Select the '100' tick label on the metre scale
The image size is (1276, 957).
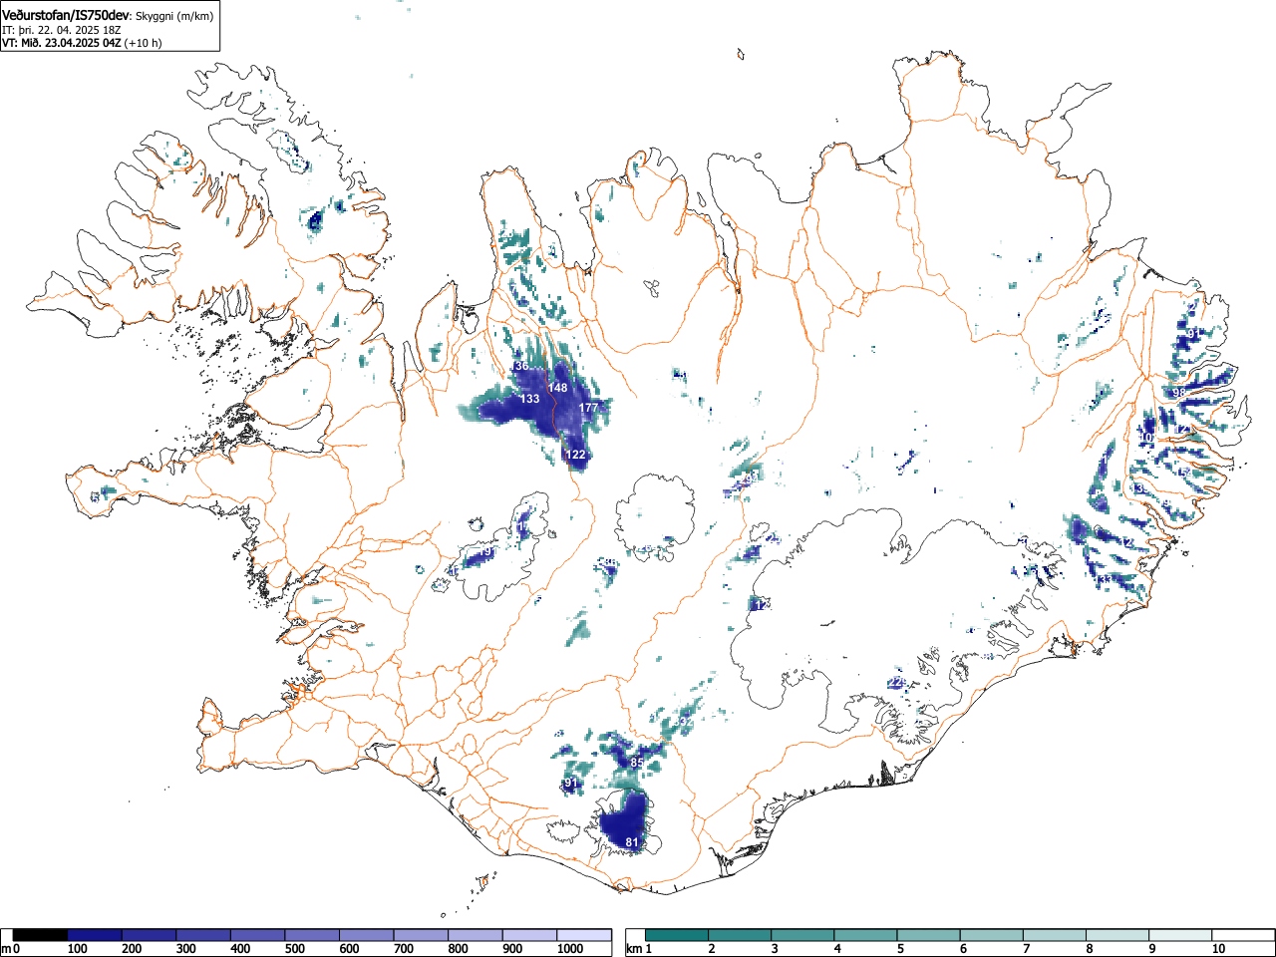point(77,949)
